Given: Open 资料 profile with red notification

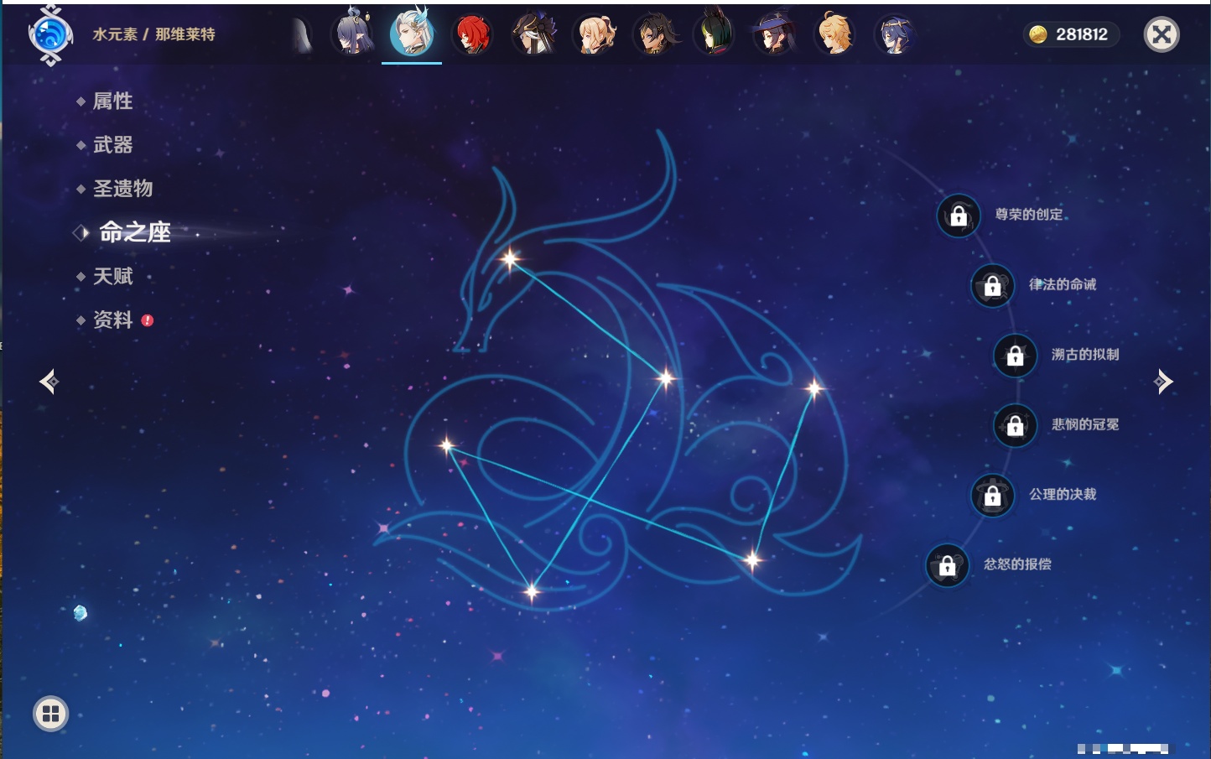Looking at the screenshot, I should point(112,320).
